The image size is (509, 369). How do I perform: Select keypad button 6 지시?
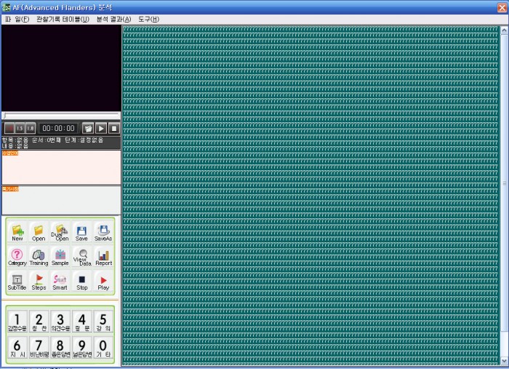tap(17, 348)
